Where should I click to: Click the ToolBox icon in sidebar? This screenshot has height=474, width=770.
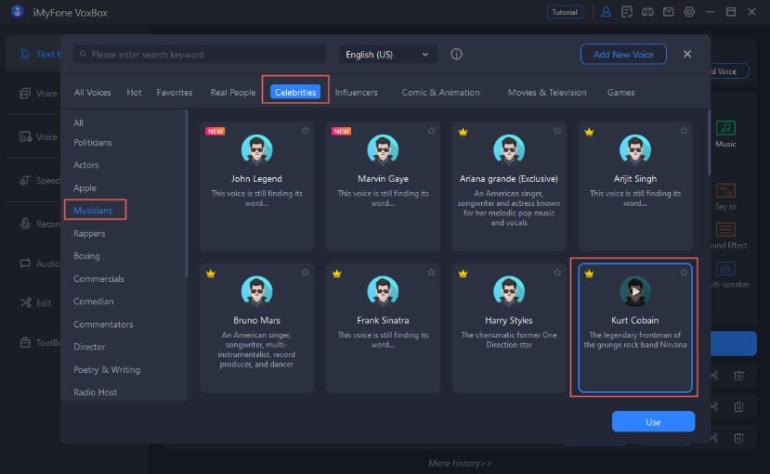25,342
